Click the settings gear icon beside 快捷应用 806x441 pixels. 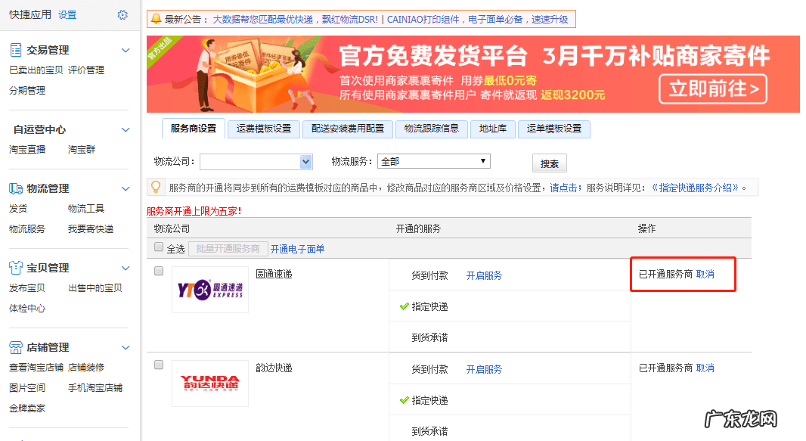[x=122, y=14]
